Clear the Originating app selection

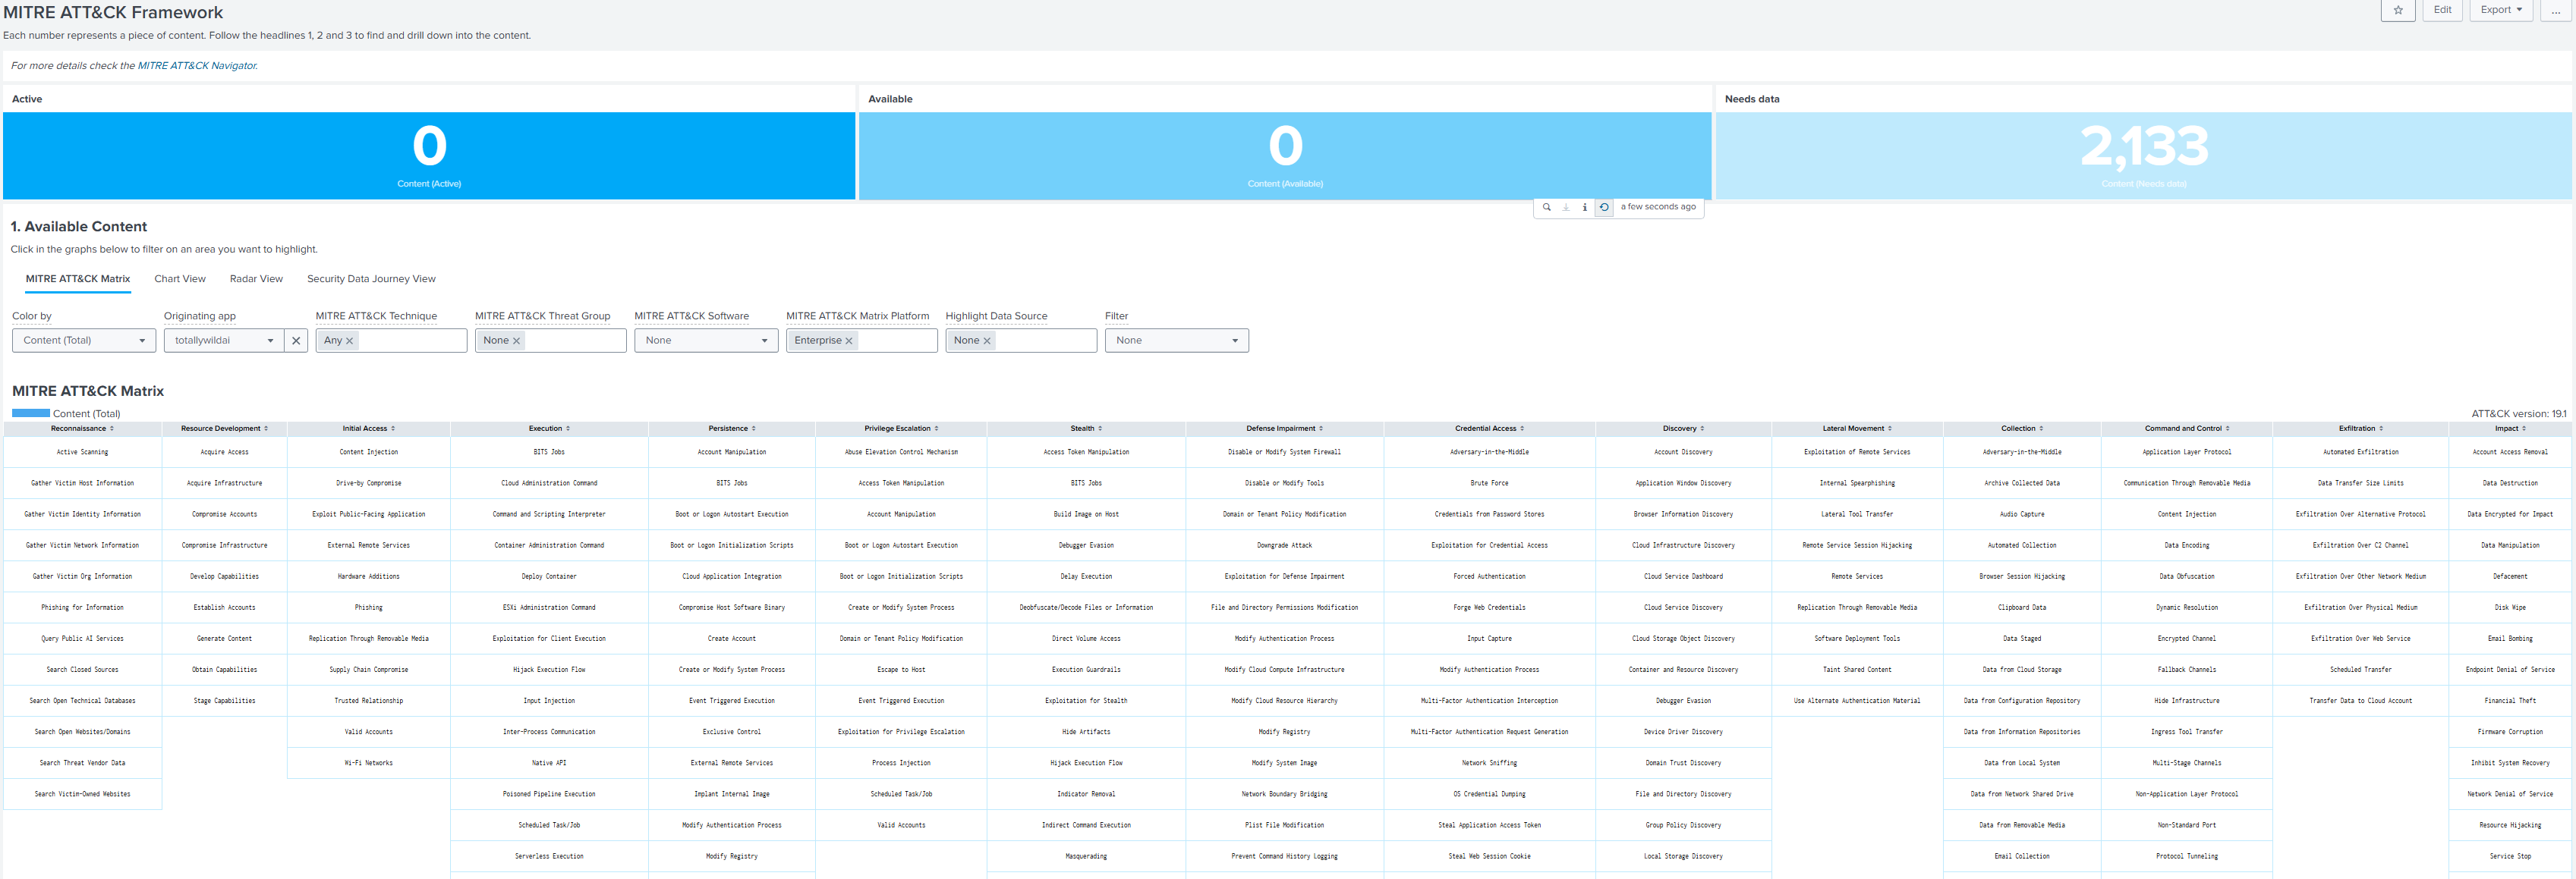tap(296, 341)
